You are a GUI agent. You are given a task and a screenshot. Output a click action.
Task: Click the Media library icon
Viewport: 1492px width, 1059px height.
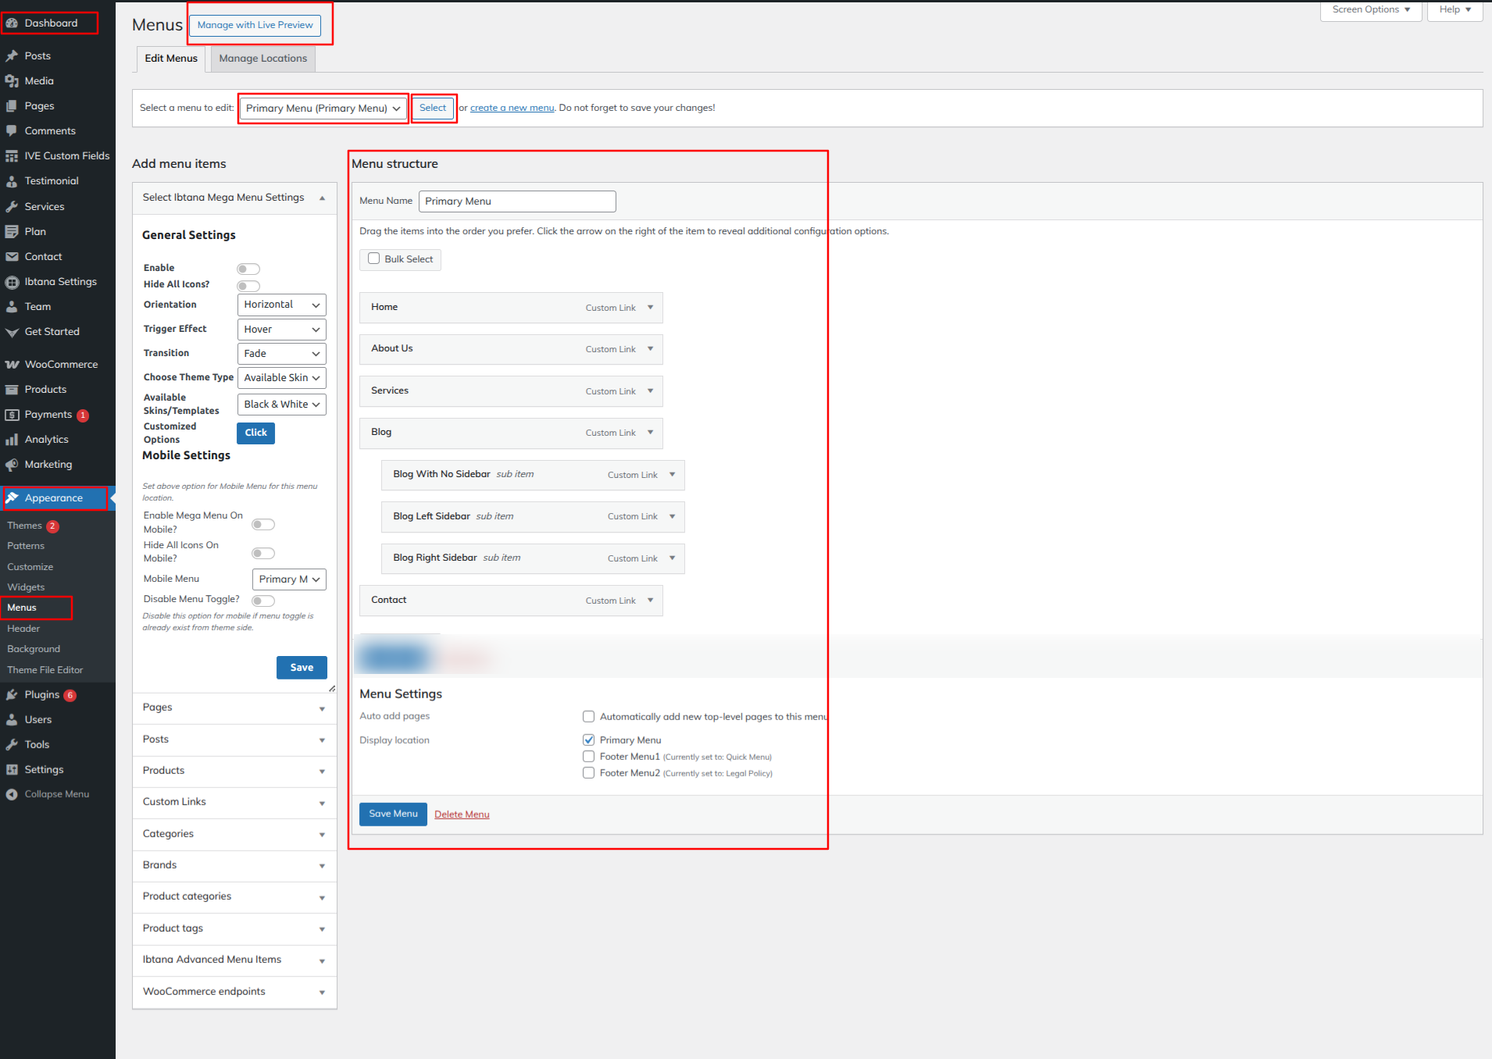tap(12, 81)
